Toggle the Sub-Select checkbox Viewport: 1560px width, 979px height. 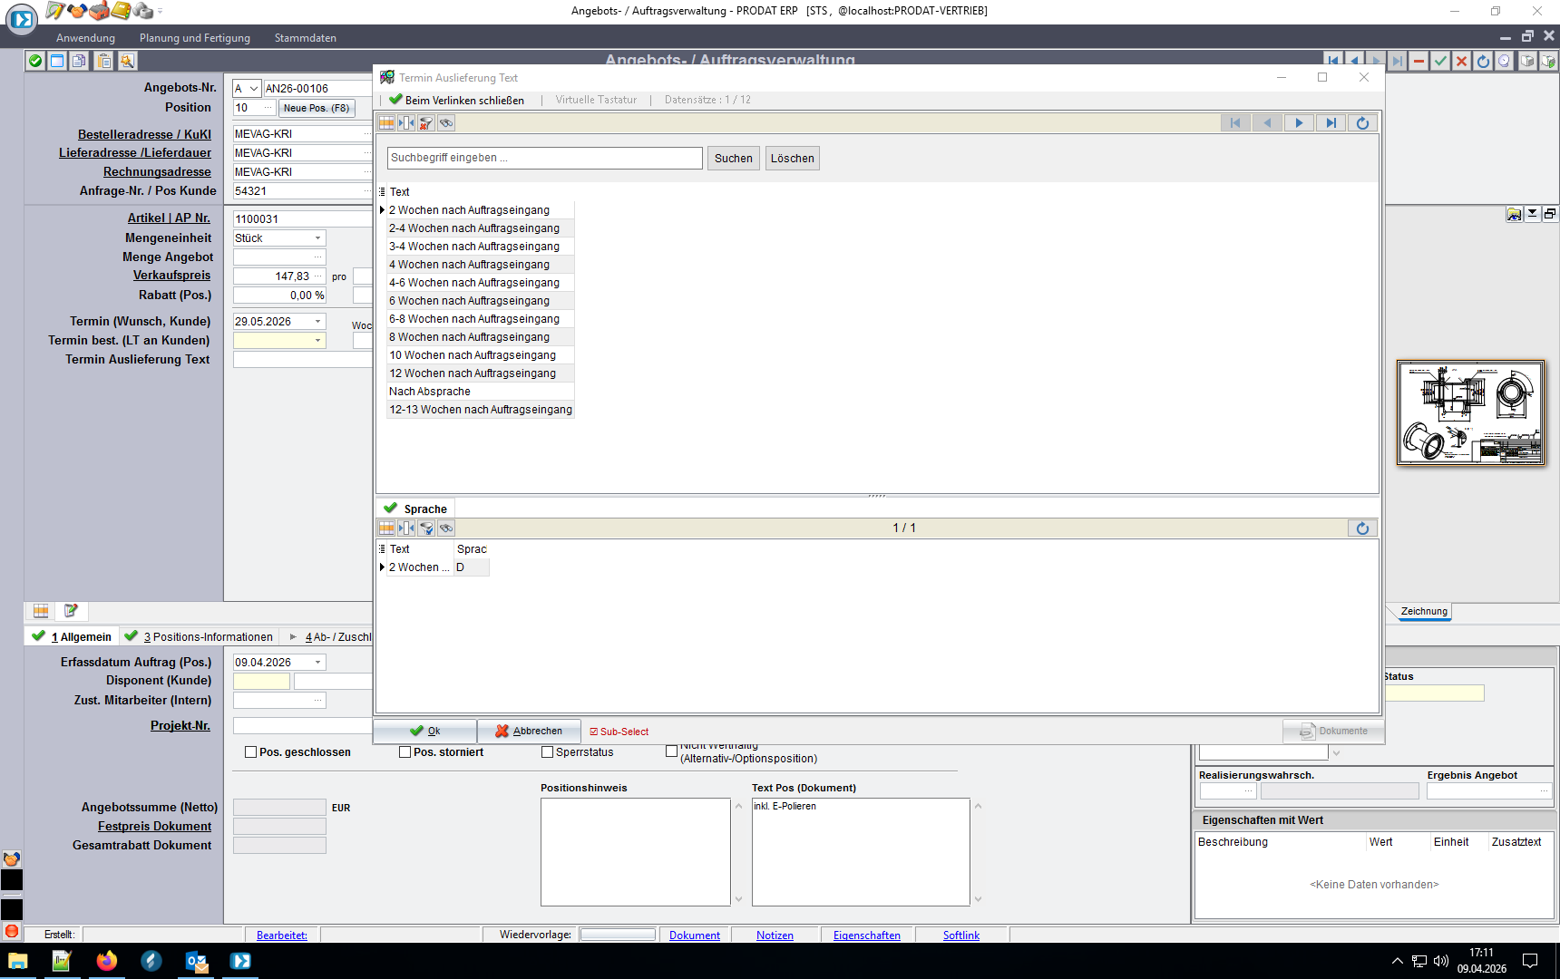pos(594,732)
